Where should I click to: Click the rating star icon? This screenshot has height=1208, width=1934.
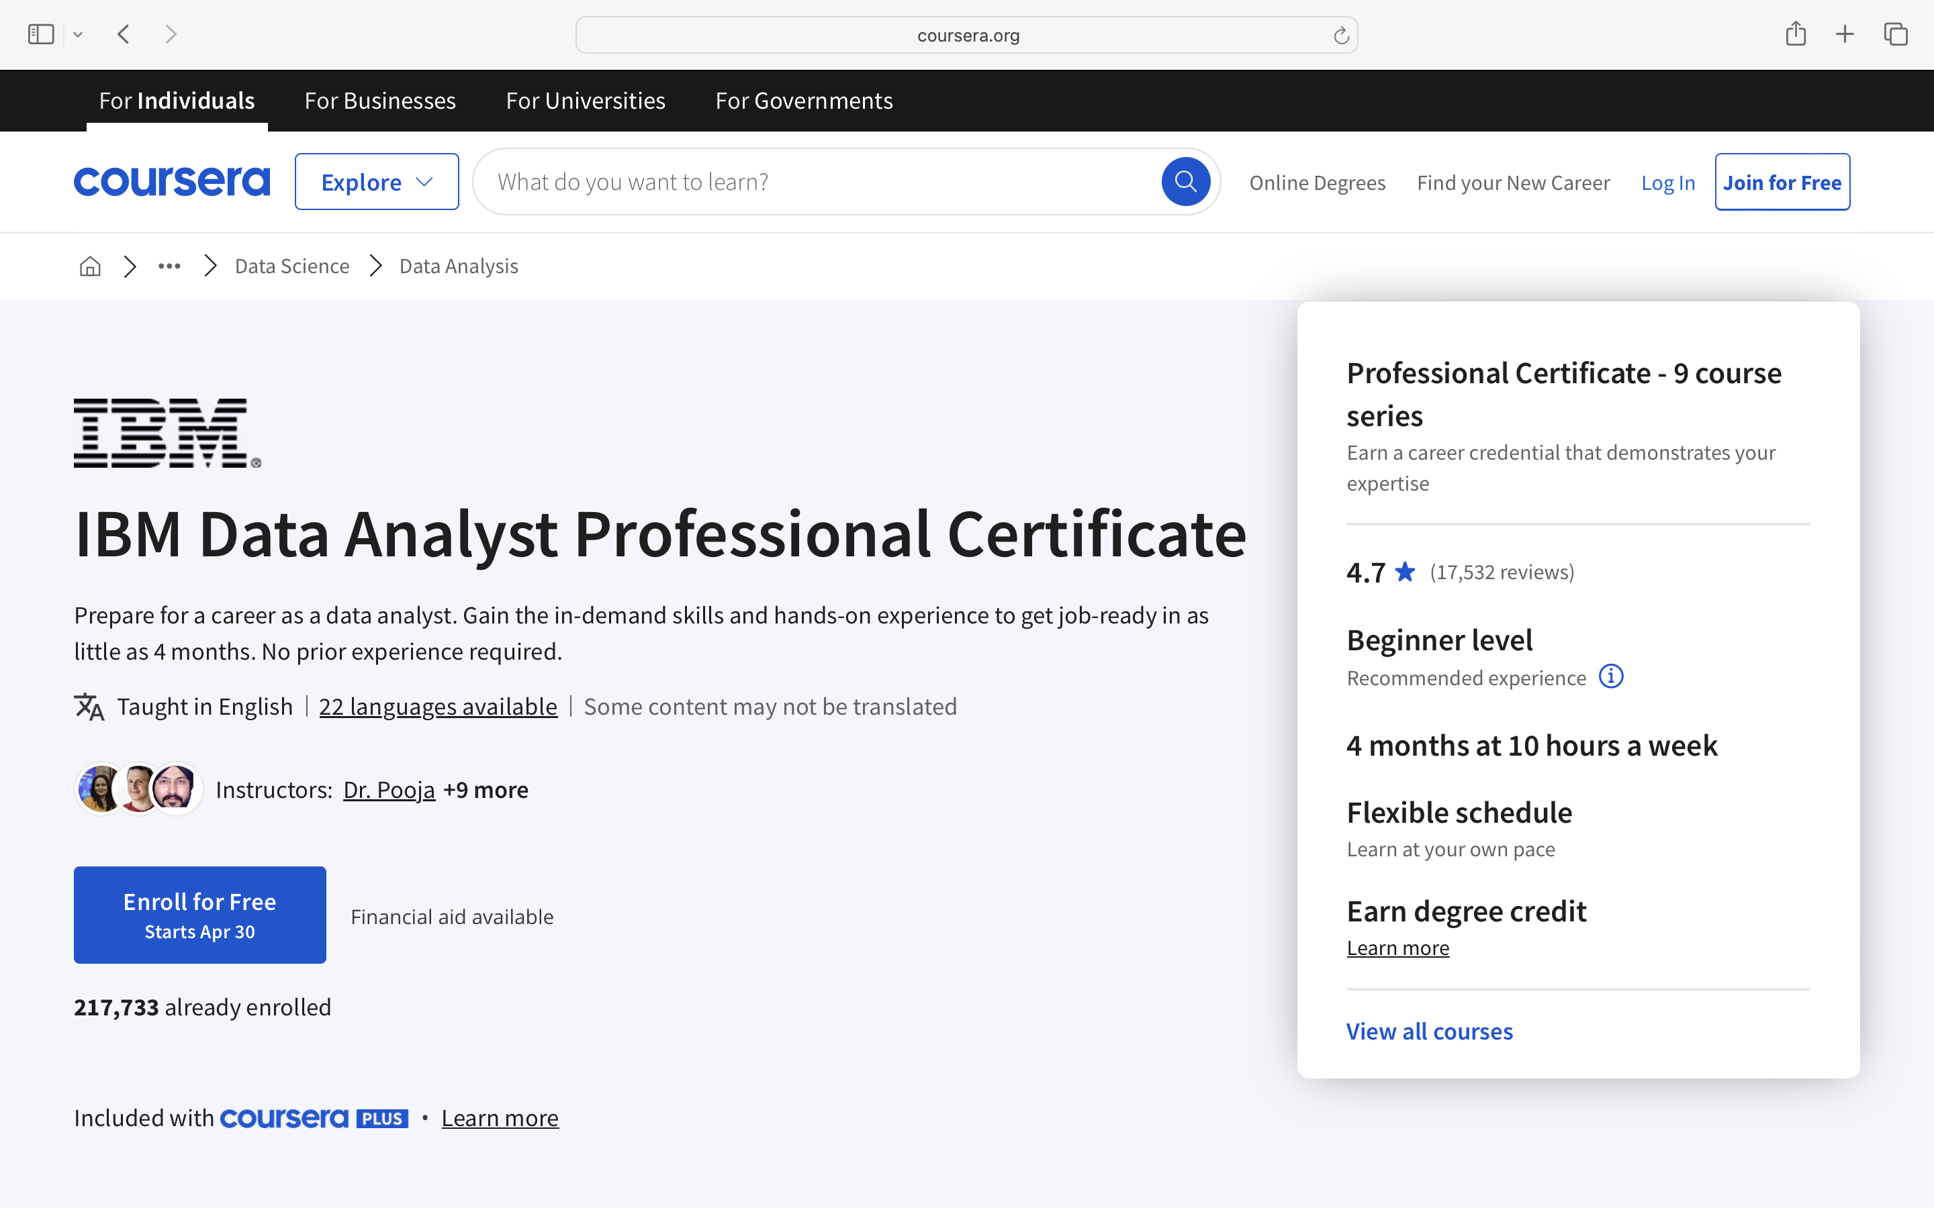pos(1405,571)
